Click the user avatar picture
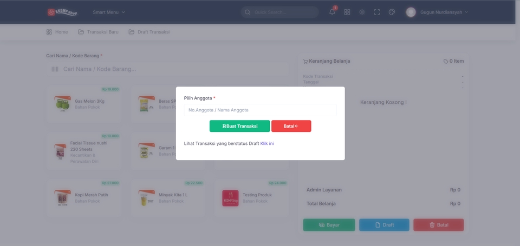This screenshot has height=246, width=520. (x=411, y=12)
